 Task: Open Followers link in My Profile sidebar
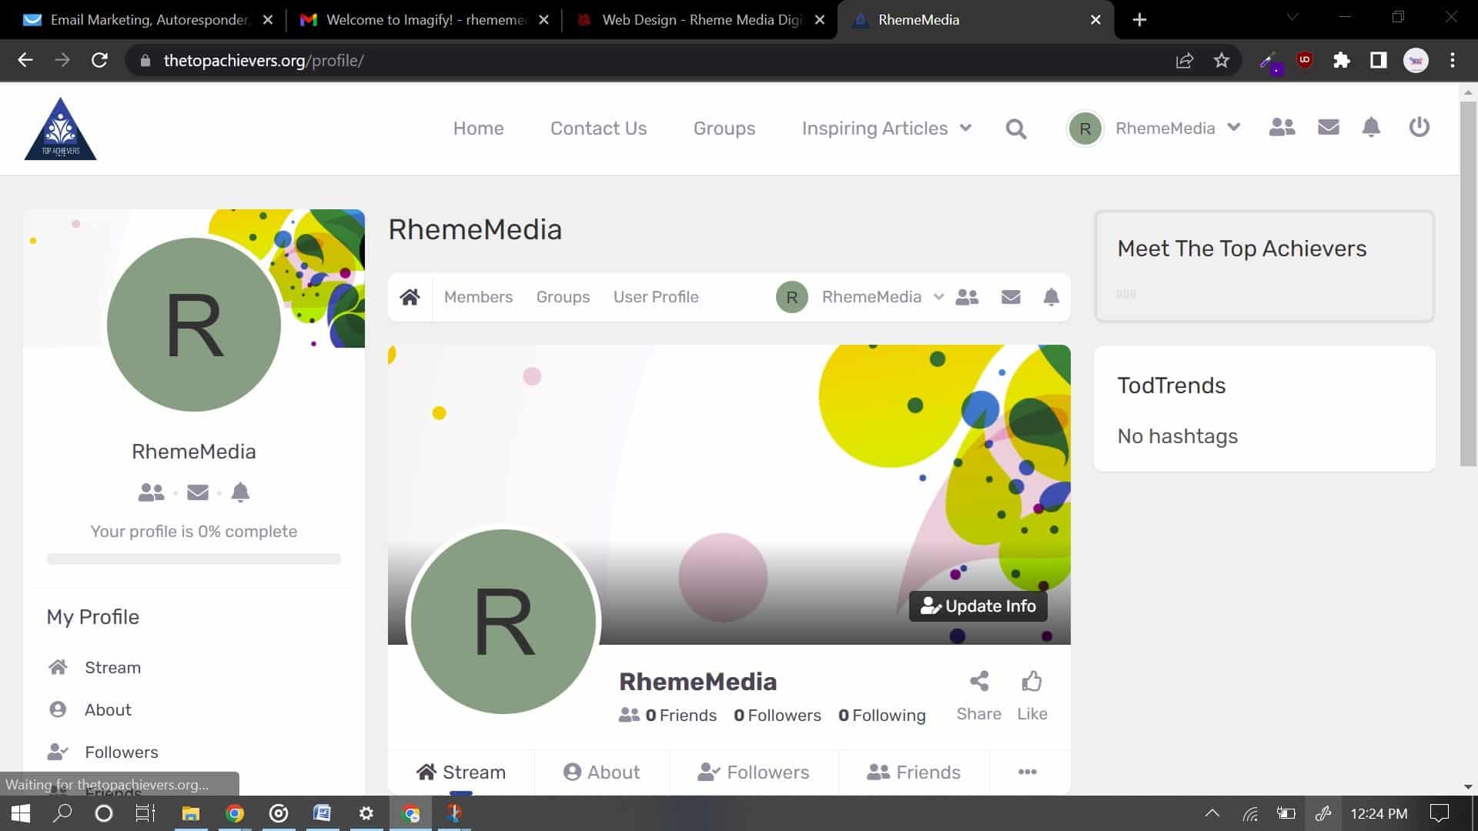[x=121, y=753]
